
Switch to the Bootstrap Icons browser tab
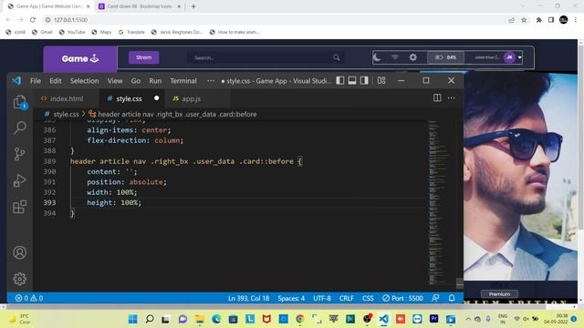(140, 6)
